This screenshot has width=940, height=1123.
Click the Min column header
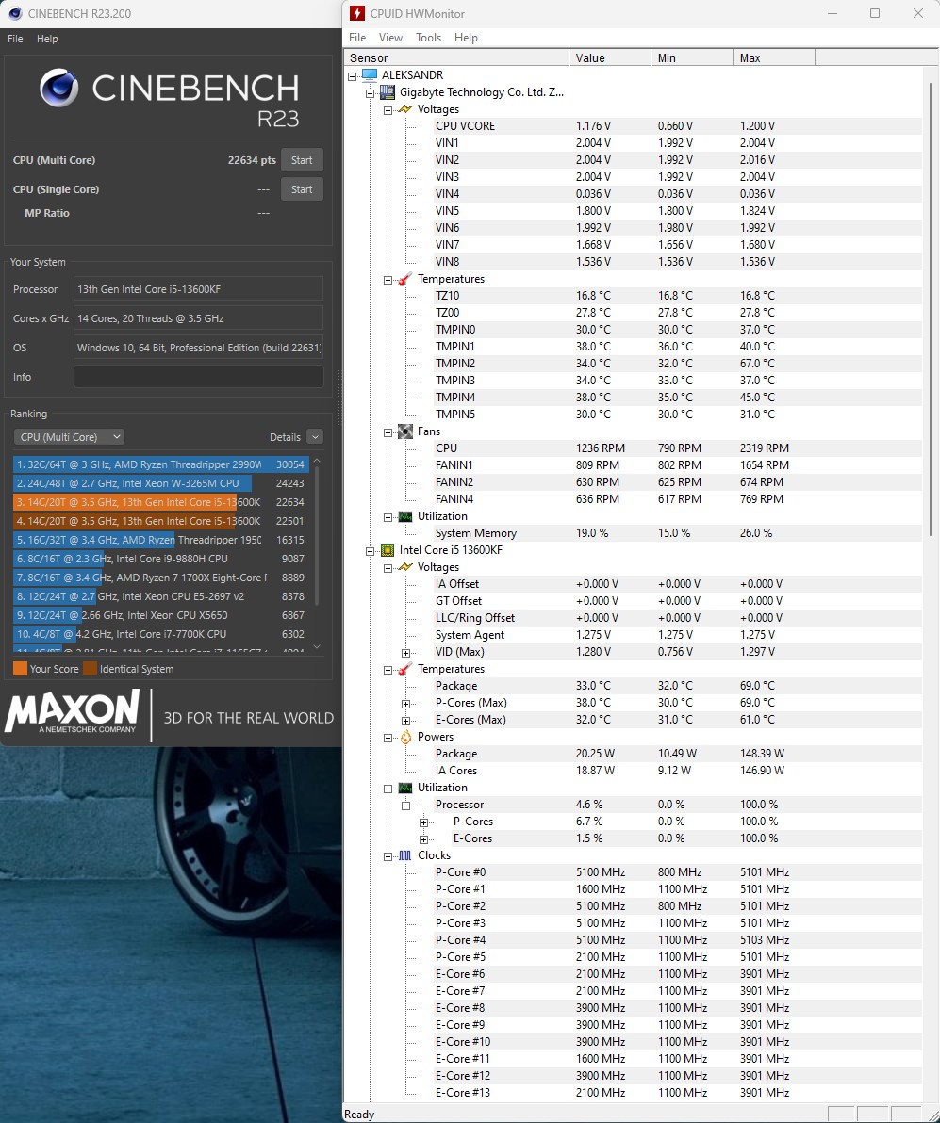point(692,58)
